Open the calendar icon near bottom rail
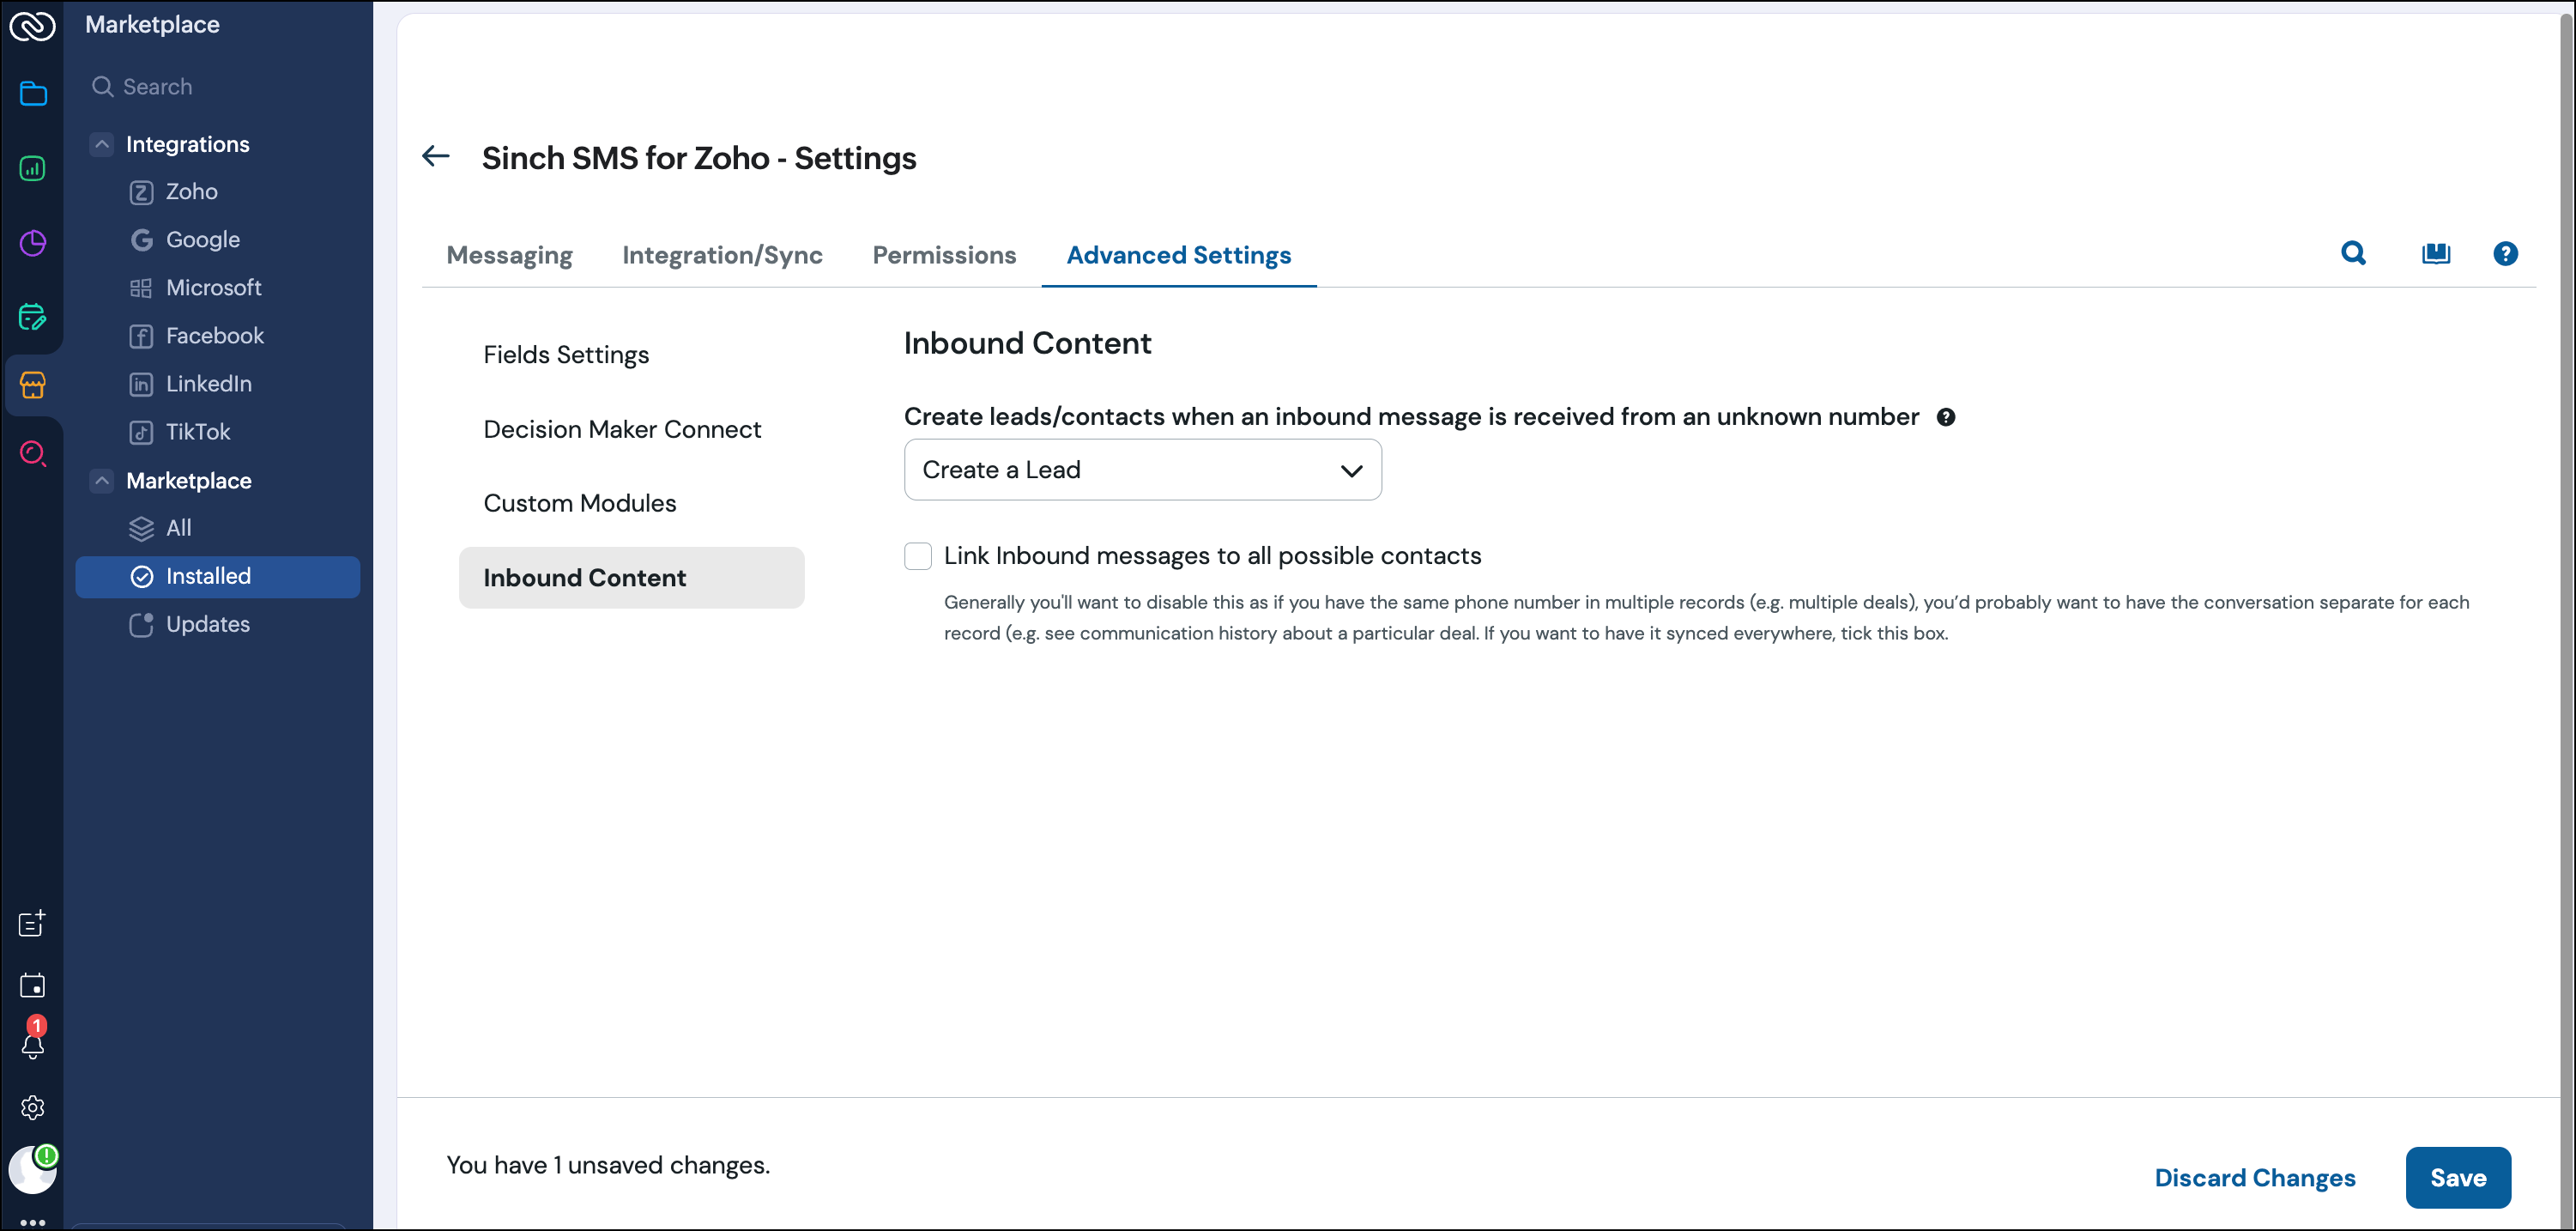The width and height of the screenshot is (2576, 1231). (x=33, y=986)
